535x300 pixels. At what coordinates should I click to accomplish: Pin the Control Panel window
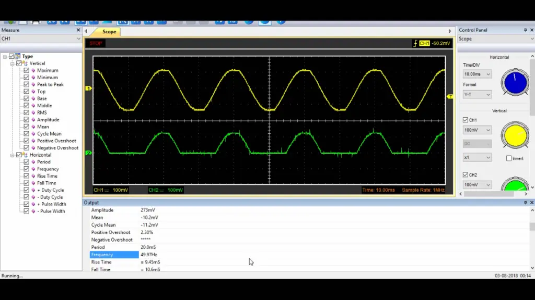(525, 30)
